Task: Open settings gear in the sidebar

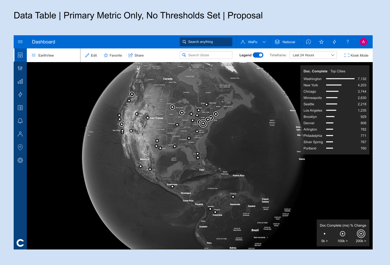Action: tap(20, 160)
